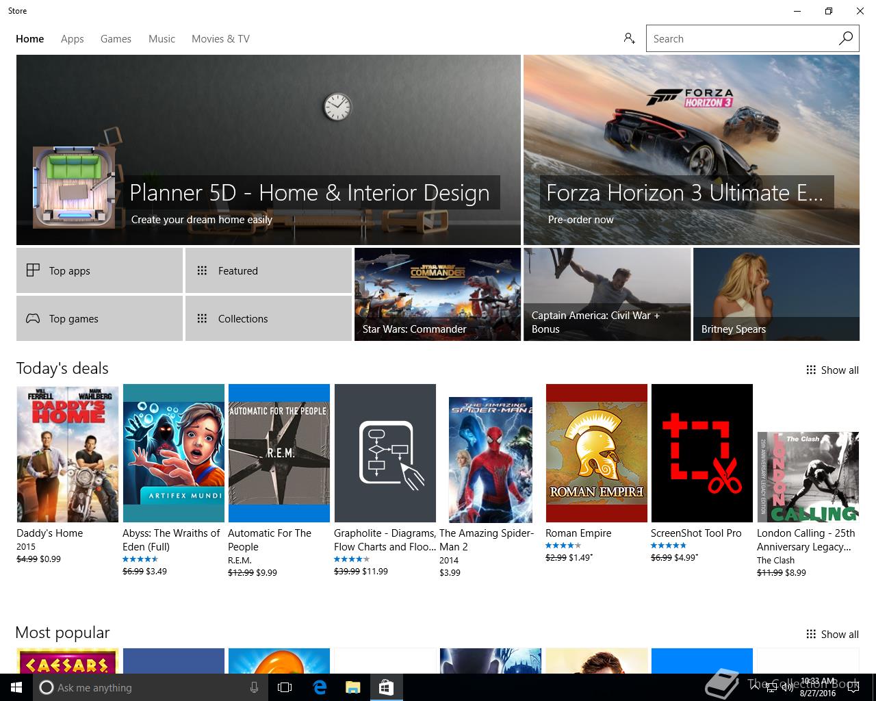The image size is (876, 701).
Task: Click the Featured grid icon
Action: coord(202,270)
